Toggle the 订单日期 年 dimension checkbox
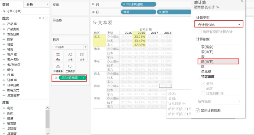Image resolution: width=254 pixels, height=135 pixels. click(203, 93)
